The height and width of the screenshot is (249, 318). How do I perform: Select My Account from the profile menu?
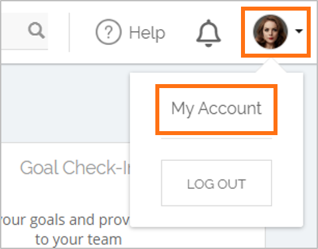(x=216, y=109)
